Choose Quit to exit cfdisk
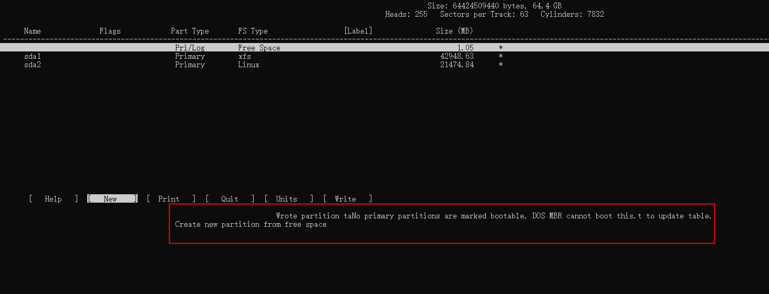 point(230,199)
